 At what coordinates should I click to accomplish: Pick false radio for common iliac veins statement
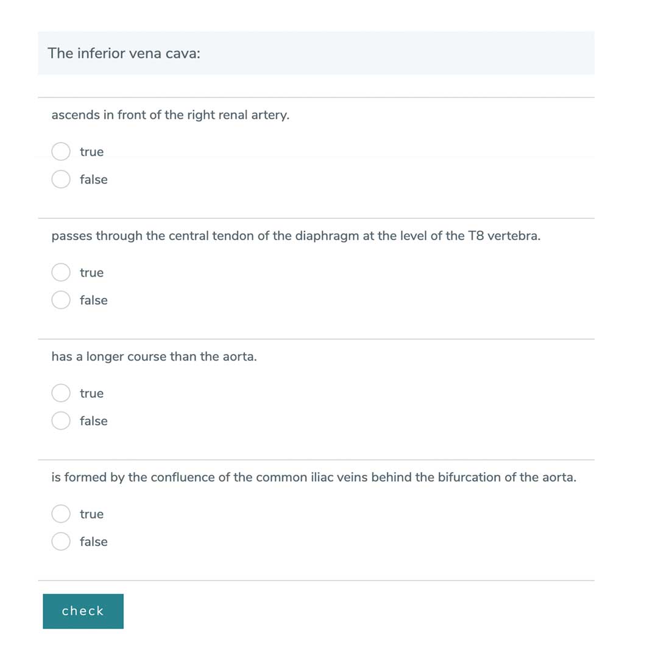61,541
